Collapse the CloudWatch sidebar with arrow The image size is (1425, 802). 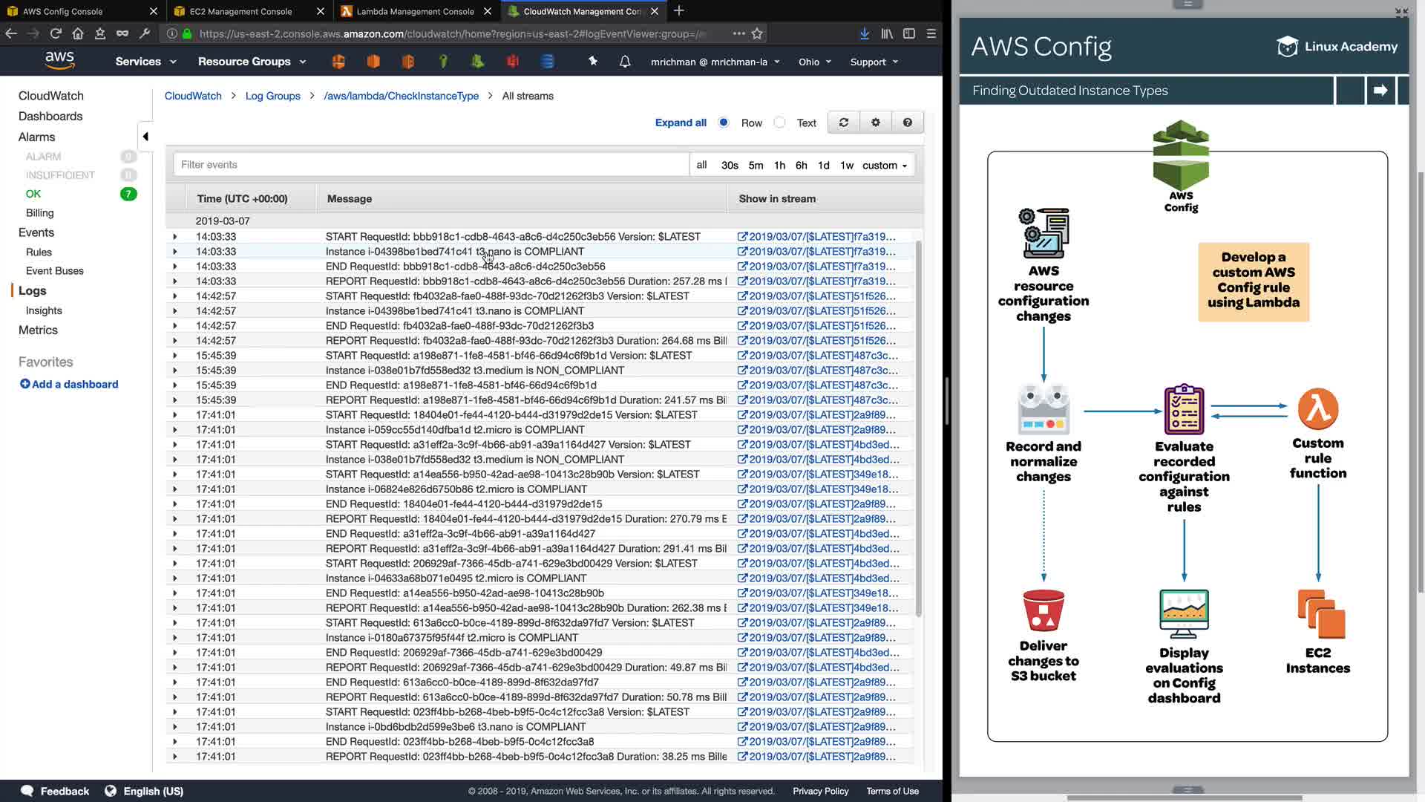tap(145, 136)
